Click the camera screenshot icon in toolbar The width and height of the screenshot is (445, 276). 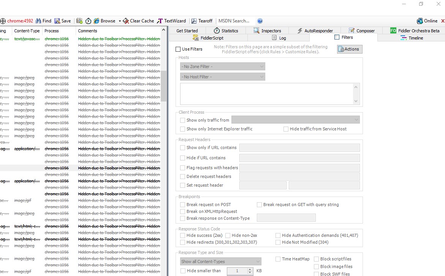[79, 21]
